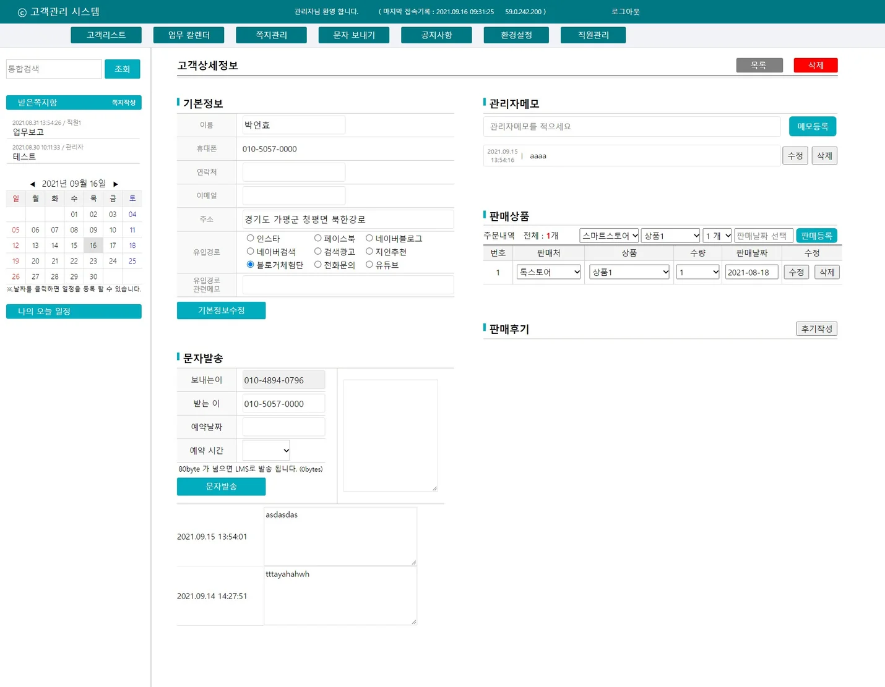Click 수정 in sales table row 1
This screenshot has height=687, width=885.
click(x=796, y=272)
